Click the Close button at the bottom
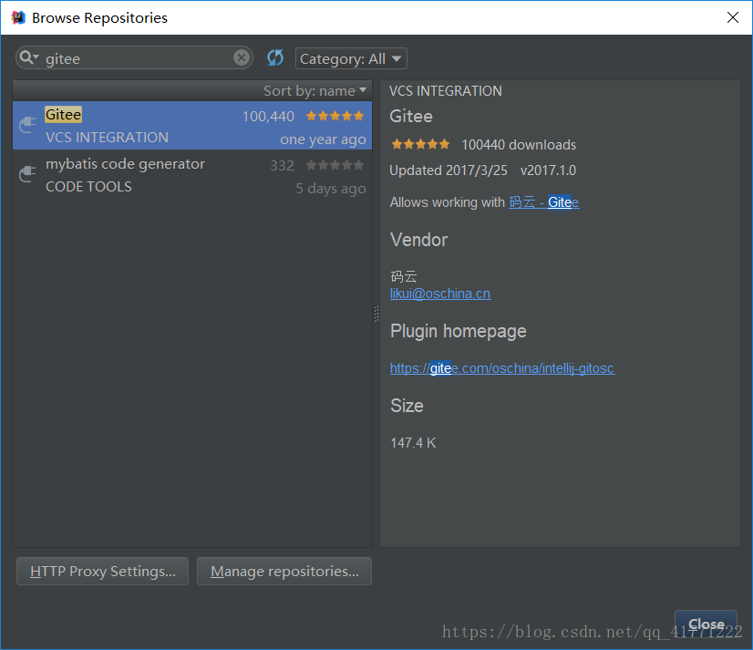Image resolution: width=753 pixels, height=650 pixels. [706, 624]
